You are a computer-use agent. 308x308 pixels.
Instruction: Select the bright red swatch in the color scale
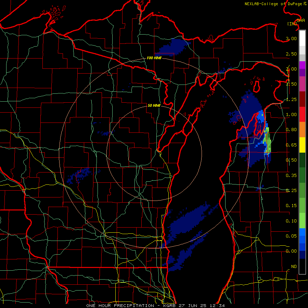coord(302,115)
